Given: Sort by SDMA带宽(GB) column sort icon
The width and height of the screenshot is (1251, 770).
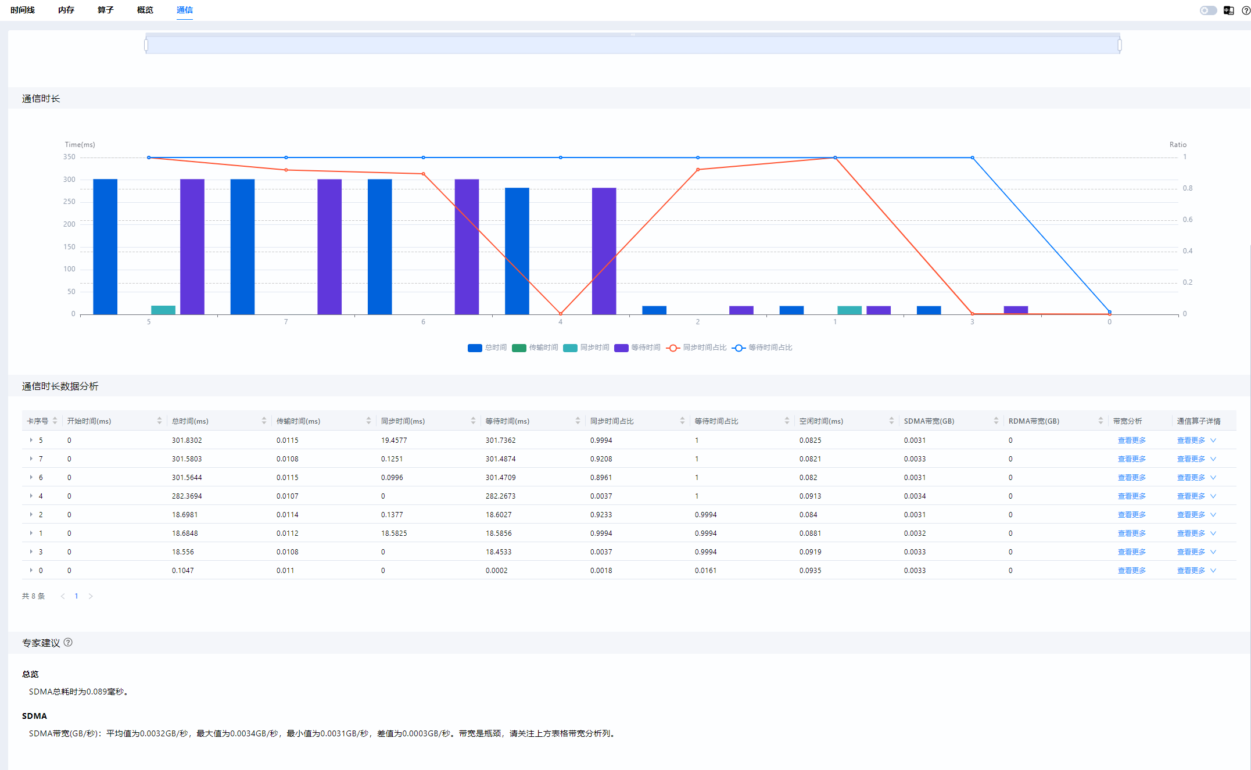Looking at the screenshot, I should 996,421.
